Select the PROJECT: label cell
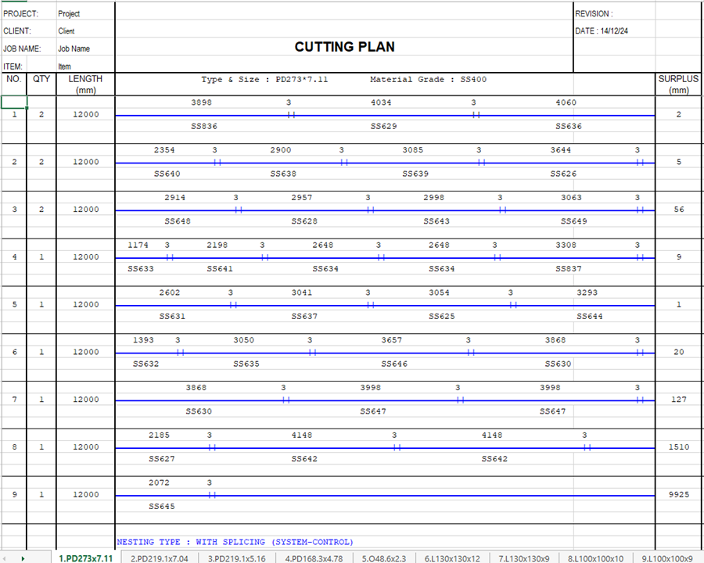The width and height of the screenshot is (704, 563). pos(20,14)
